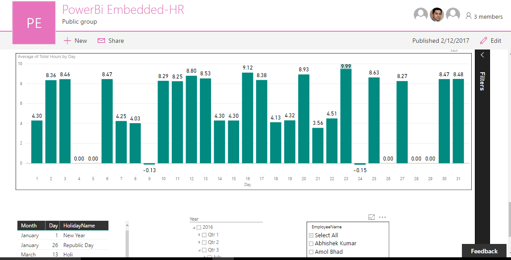Viewport: 511px width, 260px height.
Task: Click the page vertical scrollbar thumb
Action: 509,219
